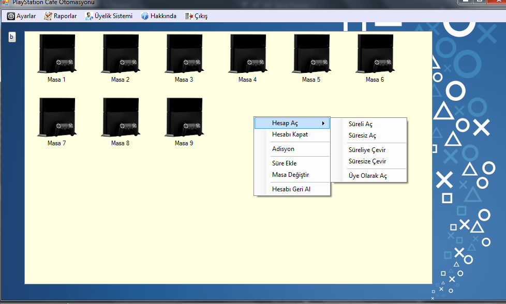Choose Üye Olarak Aç option
The height and width of the screenshot is (304, 506).
(x=368, y=176)
